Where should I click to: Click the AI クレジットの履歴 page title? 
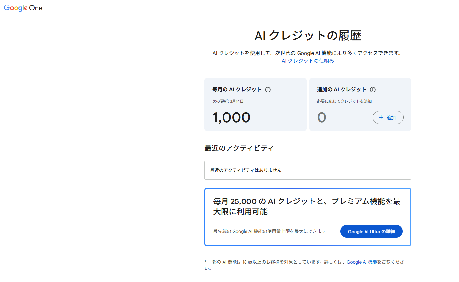(308, 36)
